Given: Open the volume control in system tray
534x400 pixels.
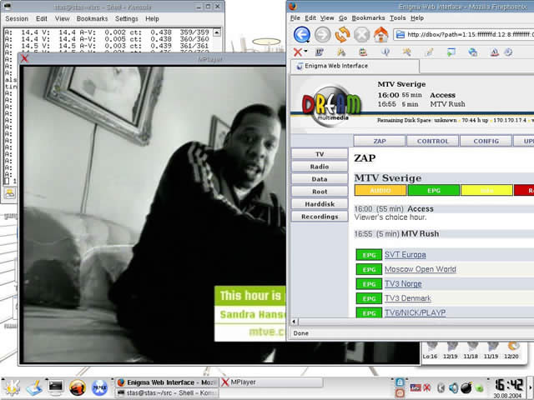Looking at the screenshot, I should coord(453,387).
